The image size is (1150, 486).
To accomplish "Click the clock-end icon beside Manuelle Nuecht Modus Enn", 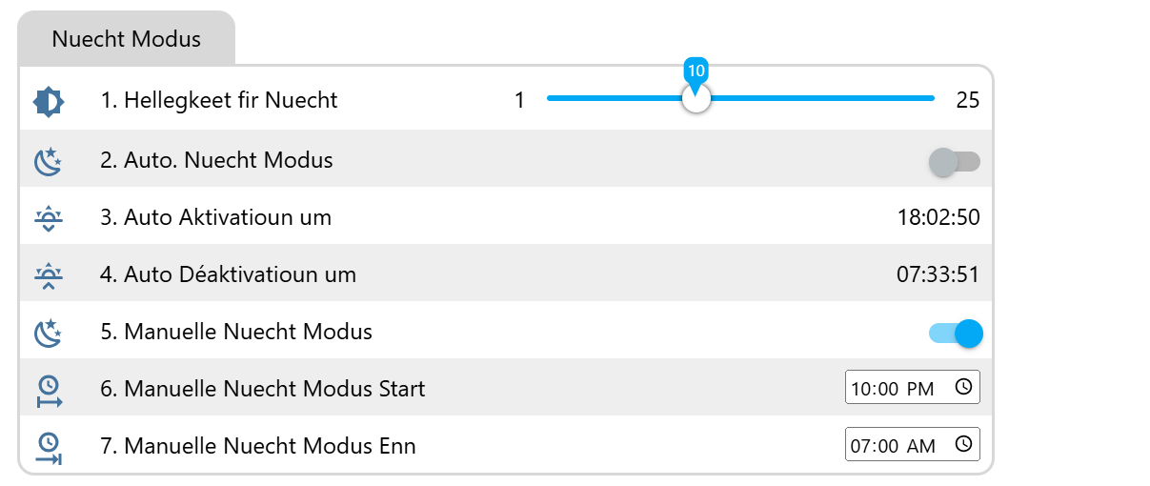I will pos(49,447).
